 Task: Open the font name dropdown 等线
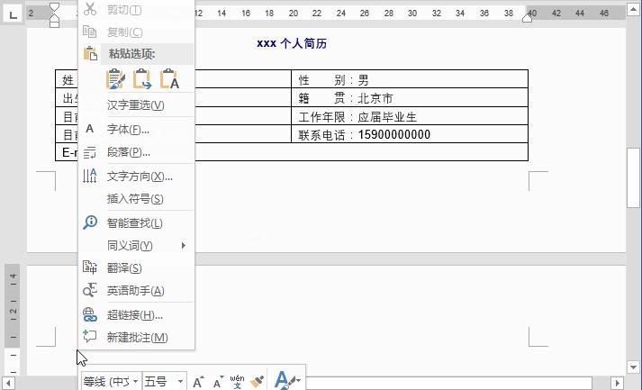click(135, 382)
